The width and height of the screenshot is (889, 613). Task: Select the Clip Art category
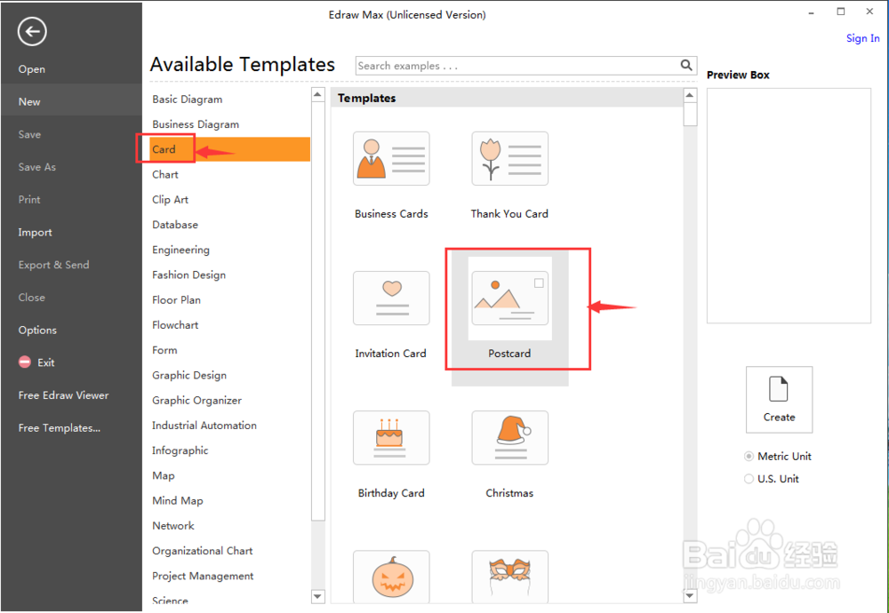pyautogui.click(x=170, y=199)
